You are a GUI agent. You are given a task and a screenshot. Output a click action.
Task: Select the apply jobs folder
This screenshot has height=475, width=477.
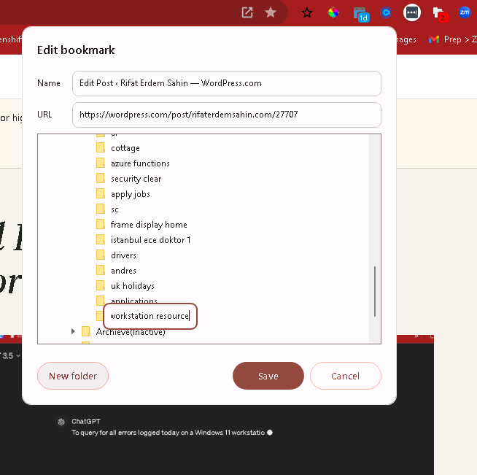click(x=131, y=194)
